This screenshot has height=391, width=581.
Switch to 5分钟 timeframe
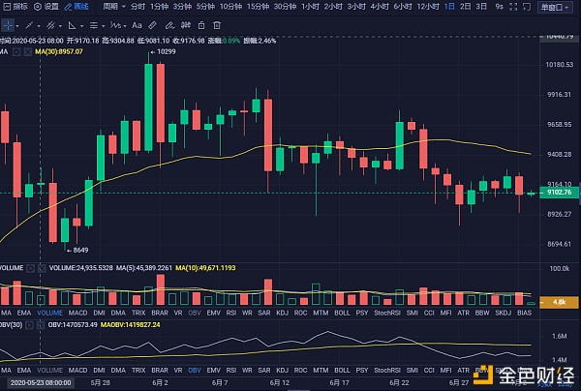coord(205,7)
